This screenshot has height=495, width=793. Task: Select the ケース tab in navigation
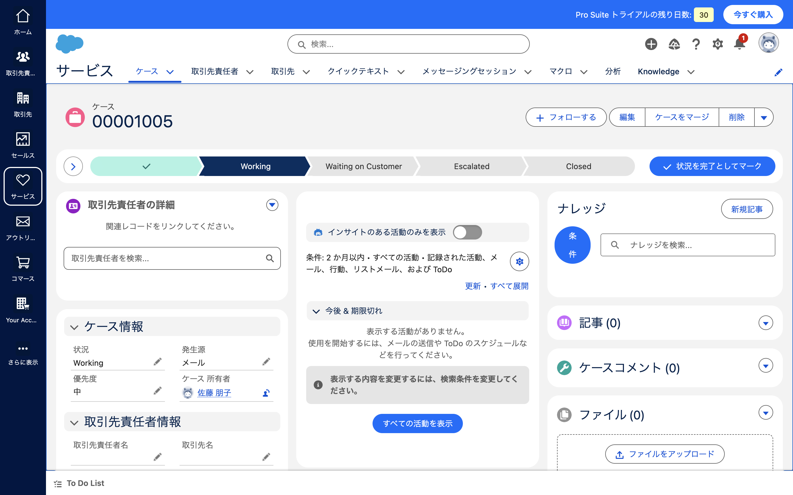[x=147, y=71]
